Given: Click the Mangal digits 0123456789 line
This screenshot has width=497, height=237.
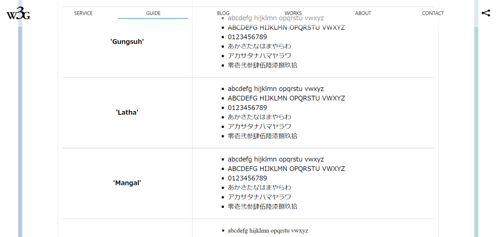Looking at the screenshot, I should 247,178.
